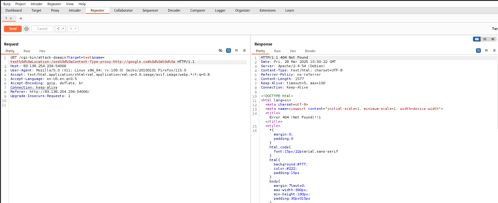498x203 pixels.
Task: Click Upgrade-Insecure-Requests header line
Action: [40, 96]
